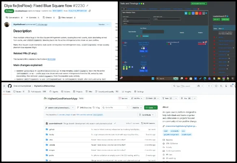The width and height of the screenshot is (237, 163).
Task: Expand the dropdown arrow next to Star
Action: point(195,98)
